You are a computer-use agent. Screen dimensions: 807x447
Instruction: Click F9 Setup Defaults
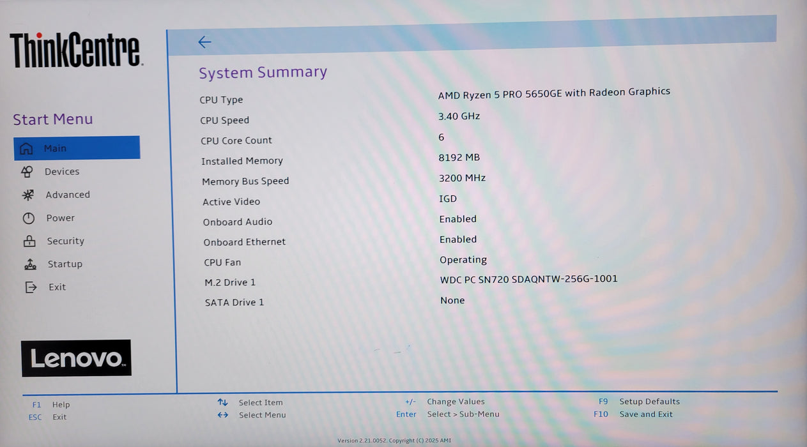pyautogui.click(x=639, y=402)
